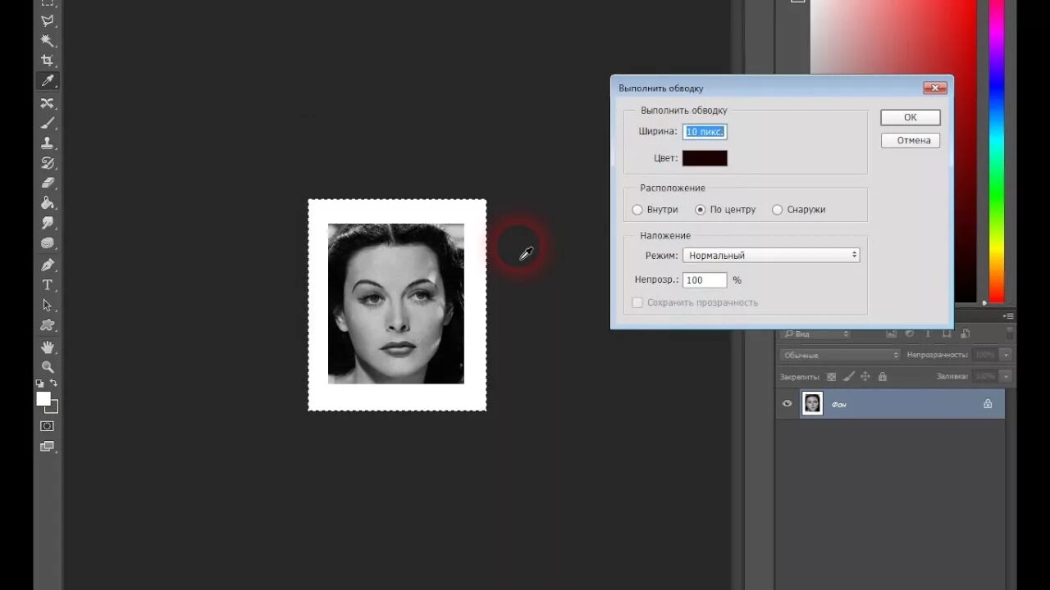Click the lock icon on Фон layer

(988, 404)
